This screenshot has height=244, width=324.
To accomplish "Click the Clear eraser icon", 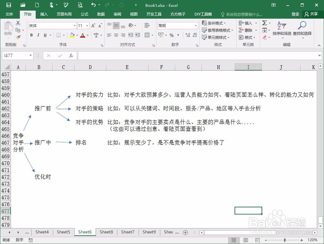I will (264, 37).
